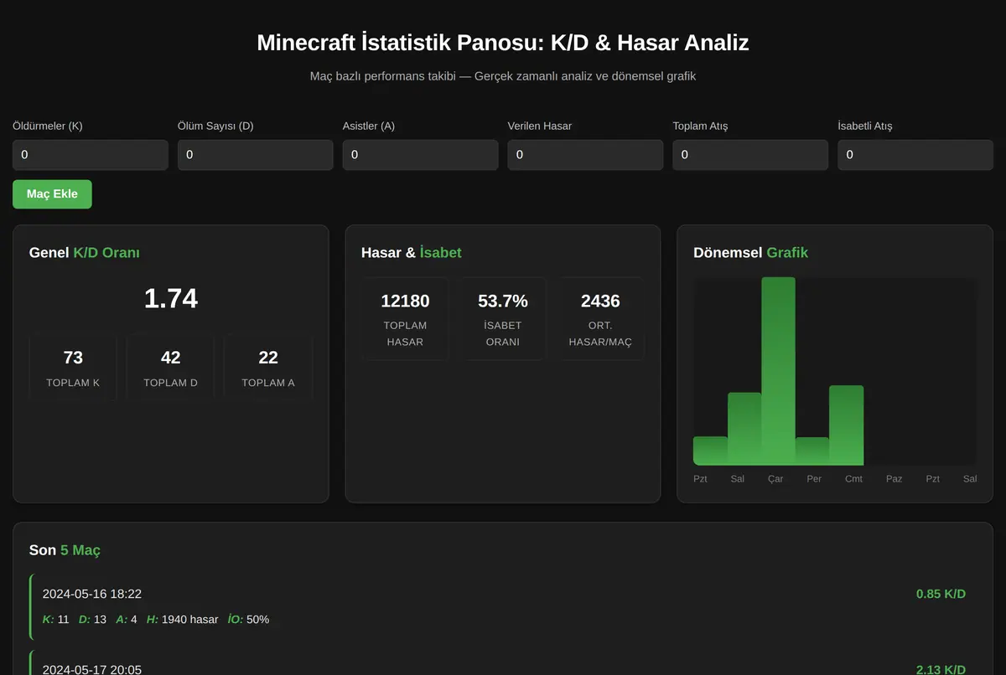Click the İsabet Oranı card showing 53.7%

503,319
